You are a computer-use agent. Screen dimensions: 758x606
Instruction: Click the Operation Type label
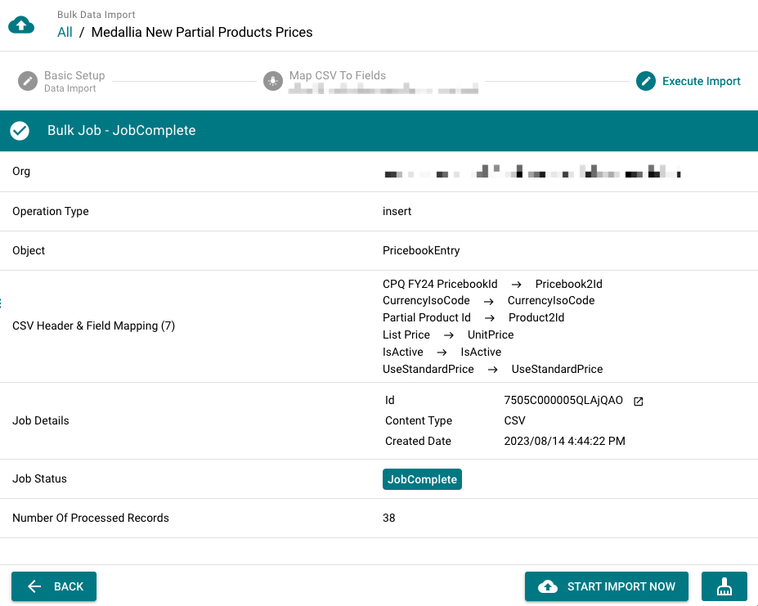click(x=50, y=211)
